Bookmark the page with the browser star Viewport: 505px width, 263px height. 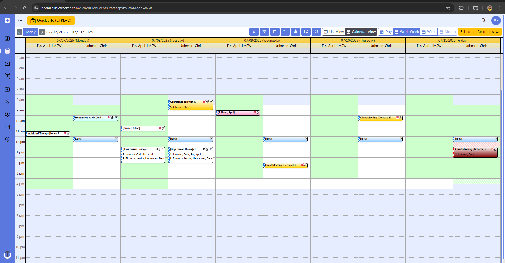pos(448,8)
